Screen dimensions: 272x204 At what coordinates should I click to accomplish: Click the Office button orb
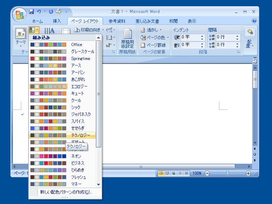(x=20, y=15)
